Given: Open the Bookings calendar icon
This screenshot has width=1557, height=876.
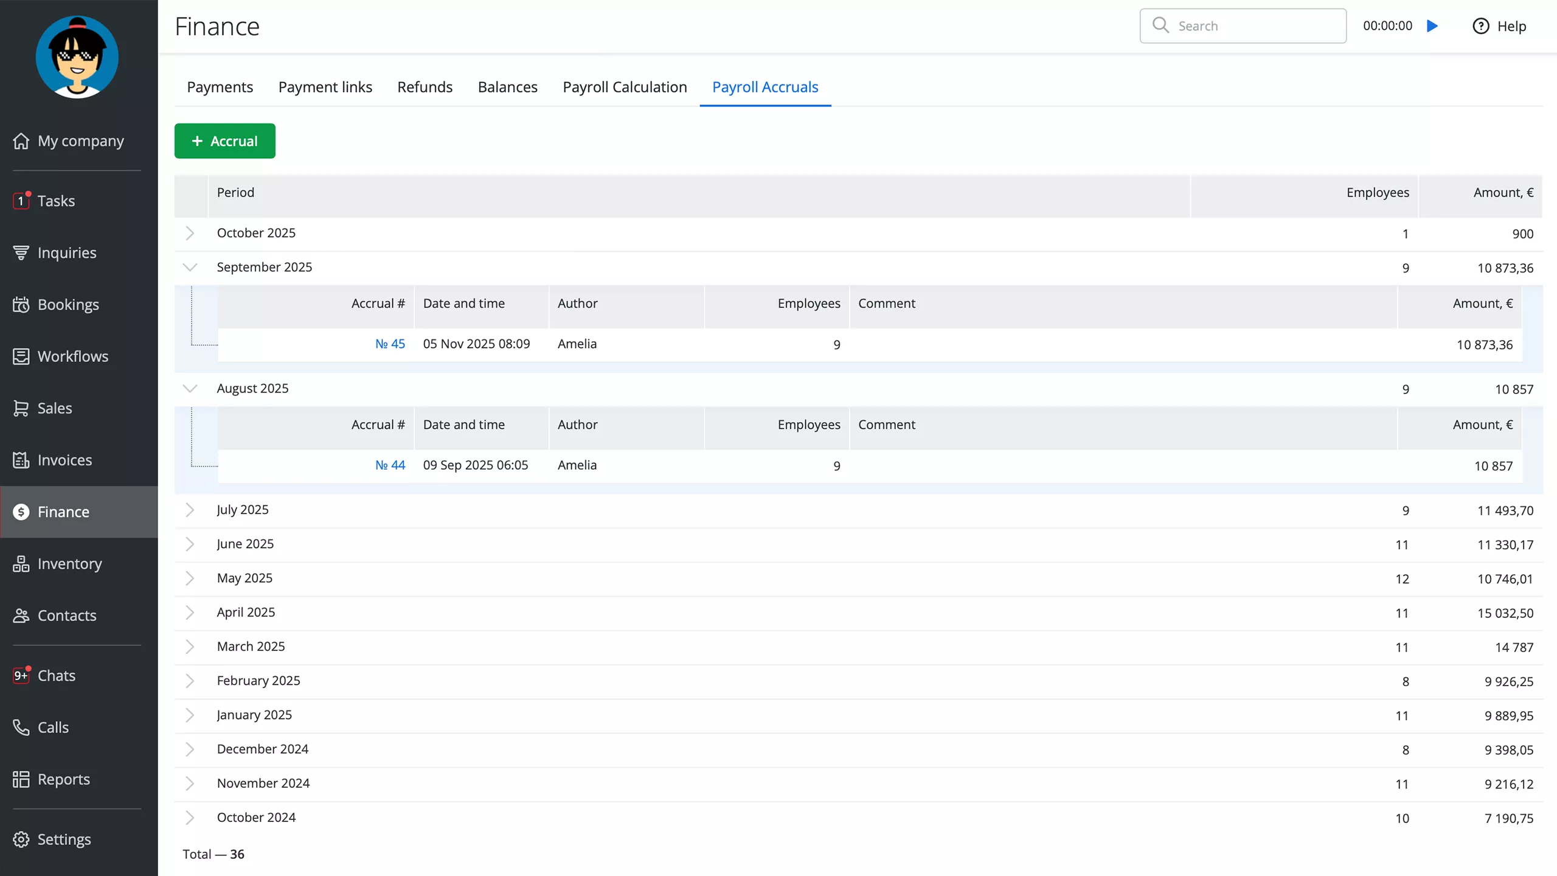Looking at the screenshot, I should point(21,305).
